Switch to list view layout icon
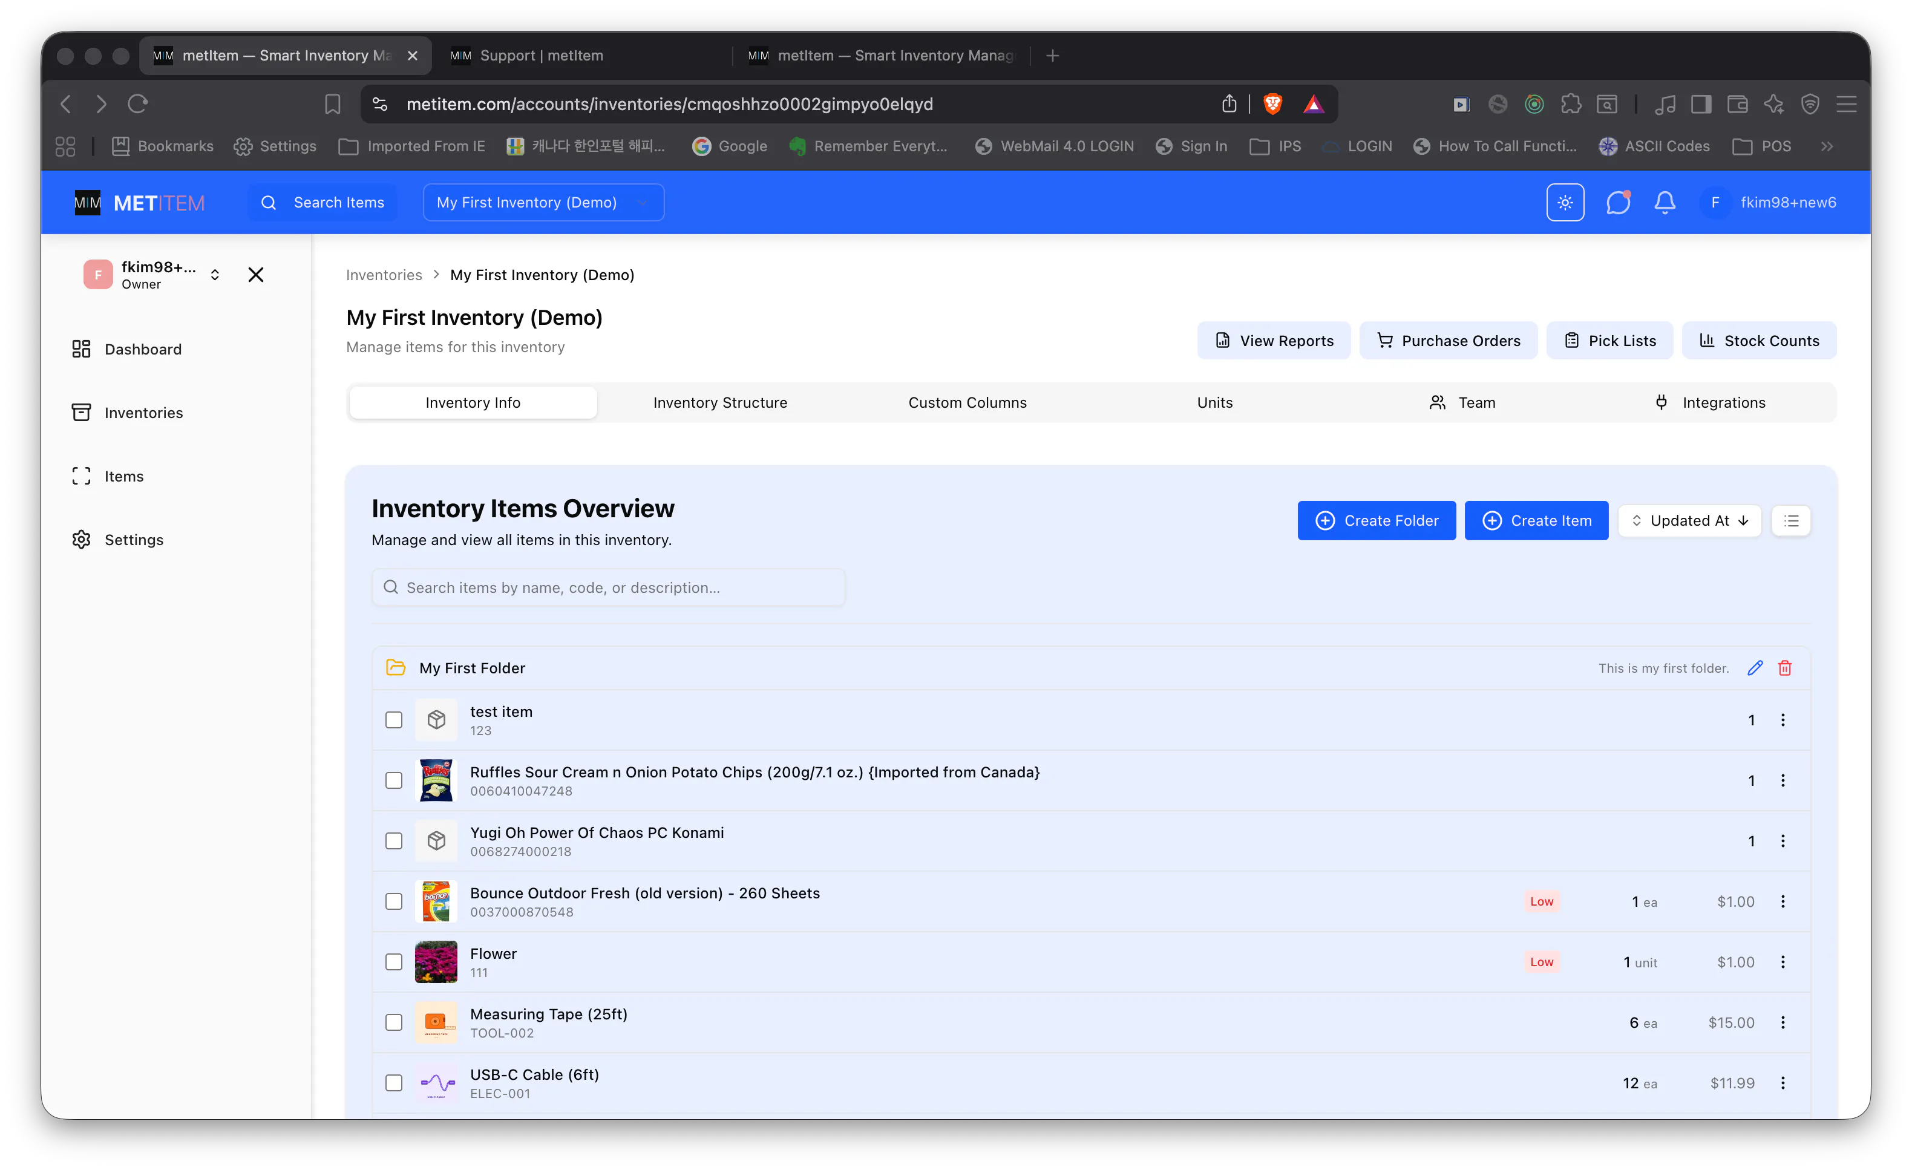The image size is (1912, 1170). pos(1791,521)
